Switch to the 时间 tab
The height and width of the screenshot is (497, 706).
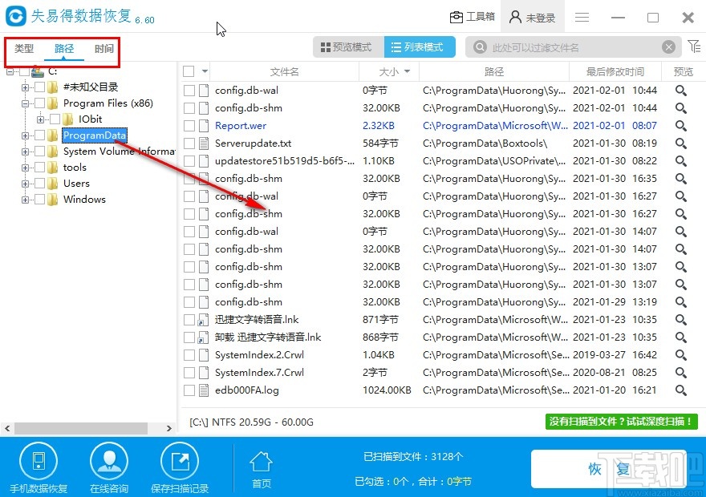(103, 48)
